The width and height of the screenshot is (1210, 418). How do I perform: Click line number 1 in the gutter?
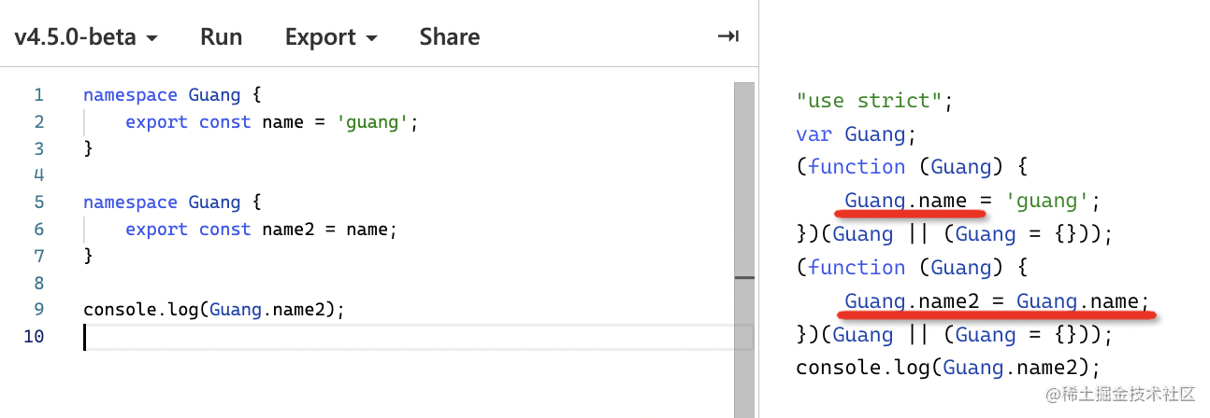(38, 95)
